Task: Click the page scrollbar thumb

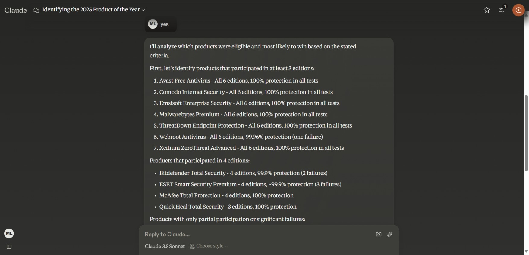Action: pos(526,133)
